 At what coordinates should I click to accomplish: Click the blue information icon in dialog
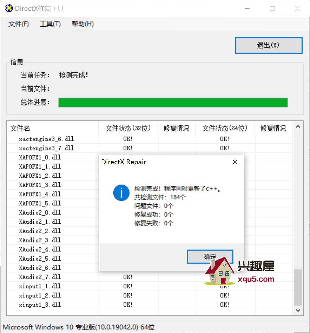point(121,192)
